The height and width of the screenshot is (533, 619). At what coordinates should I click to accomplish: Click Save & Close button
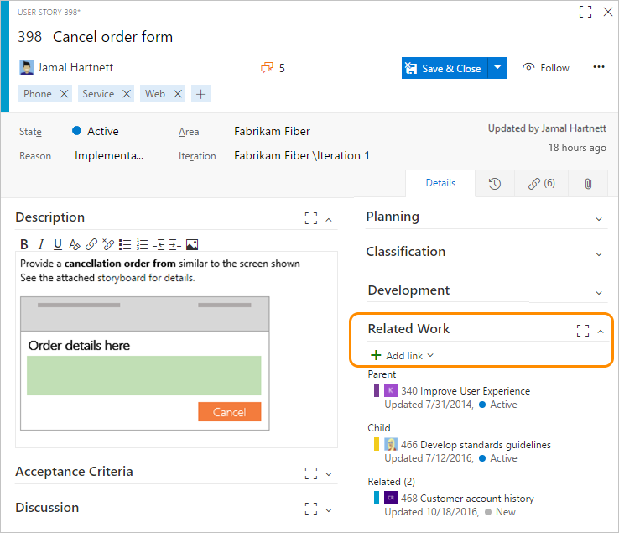[x=445, y=68]
